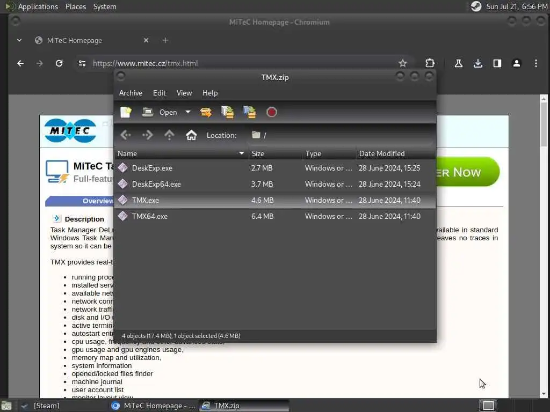Go to archive home location

click(x=191, y=135)
